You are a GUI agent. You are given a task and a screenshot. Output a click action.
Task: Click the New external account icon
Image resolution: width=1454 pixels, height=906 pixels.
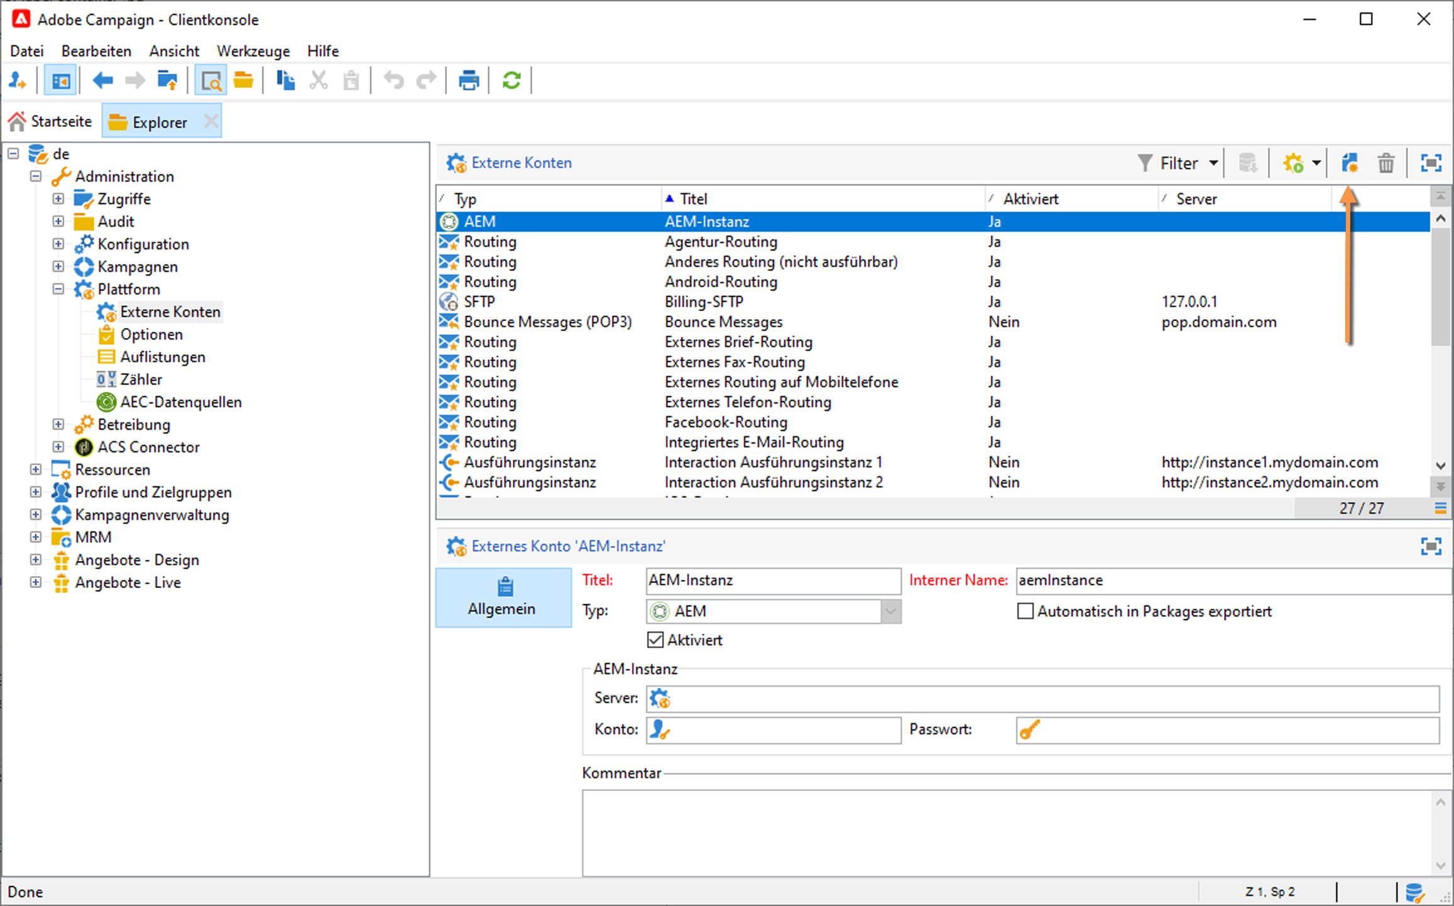[x=1349, y=163]
